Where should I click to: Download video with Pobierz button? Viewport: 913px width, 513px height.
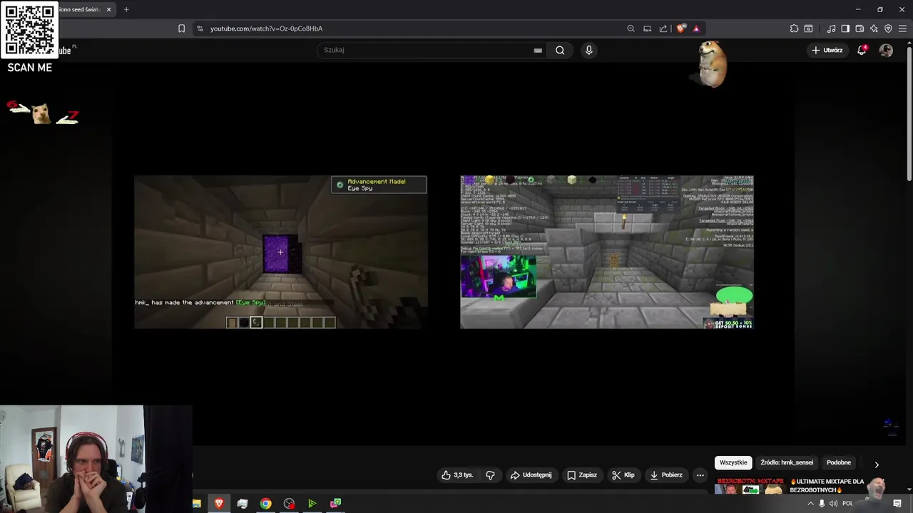[x=665, y=475]
